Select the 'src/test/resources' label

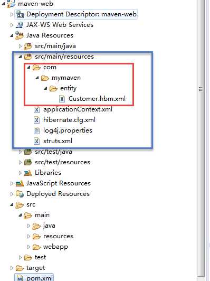coord(62,162)
